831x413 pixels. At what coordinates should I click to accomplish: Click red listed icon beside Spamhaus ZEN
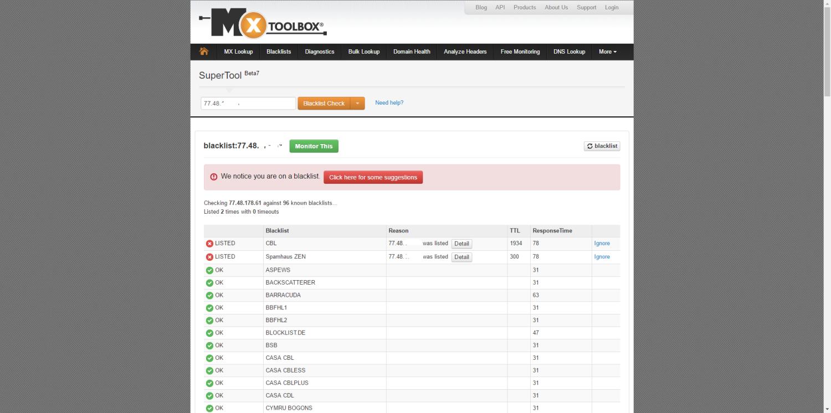point(209,257)
